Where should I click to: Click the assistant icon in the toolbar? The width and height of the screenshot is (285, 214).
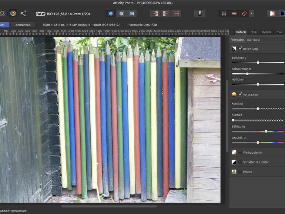tap(199, 14)
